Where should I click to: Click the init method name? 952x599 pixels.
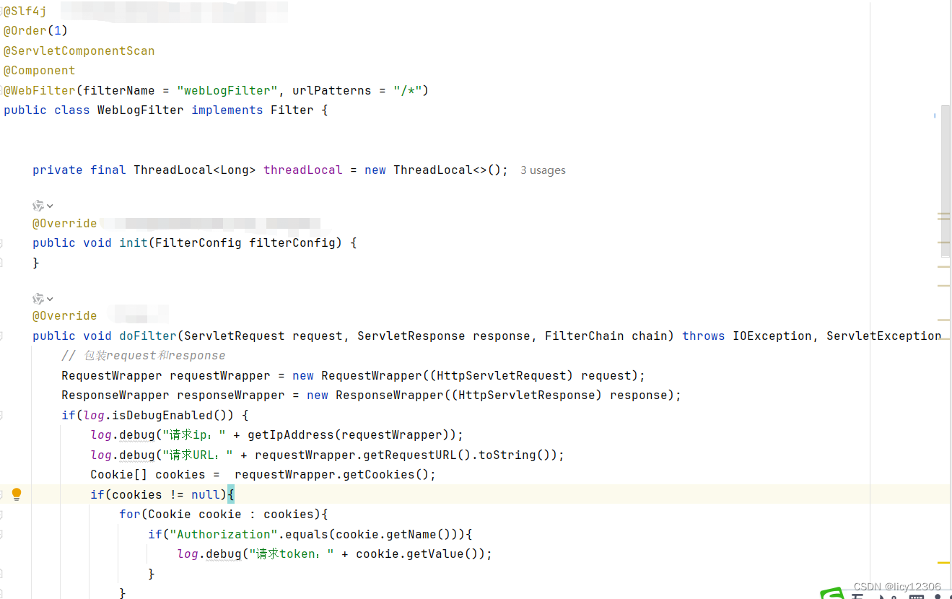(x=134, y=243)
